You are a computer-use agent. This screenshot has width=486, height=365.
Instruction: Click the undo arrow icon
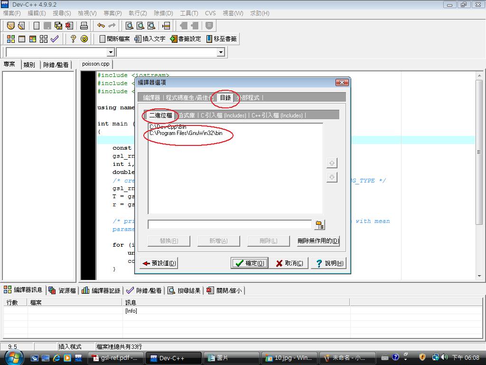[101, 26]
